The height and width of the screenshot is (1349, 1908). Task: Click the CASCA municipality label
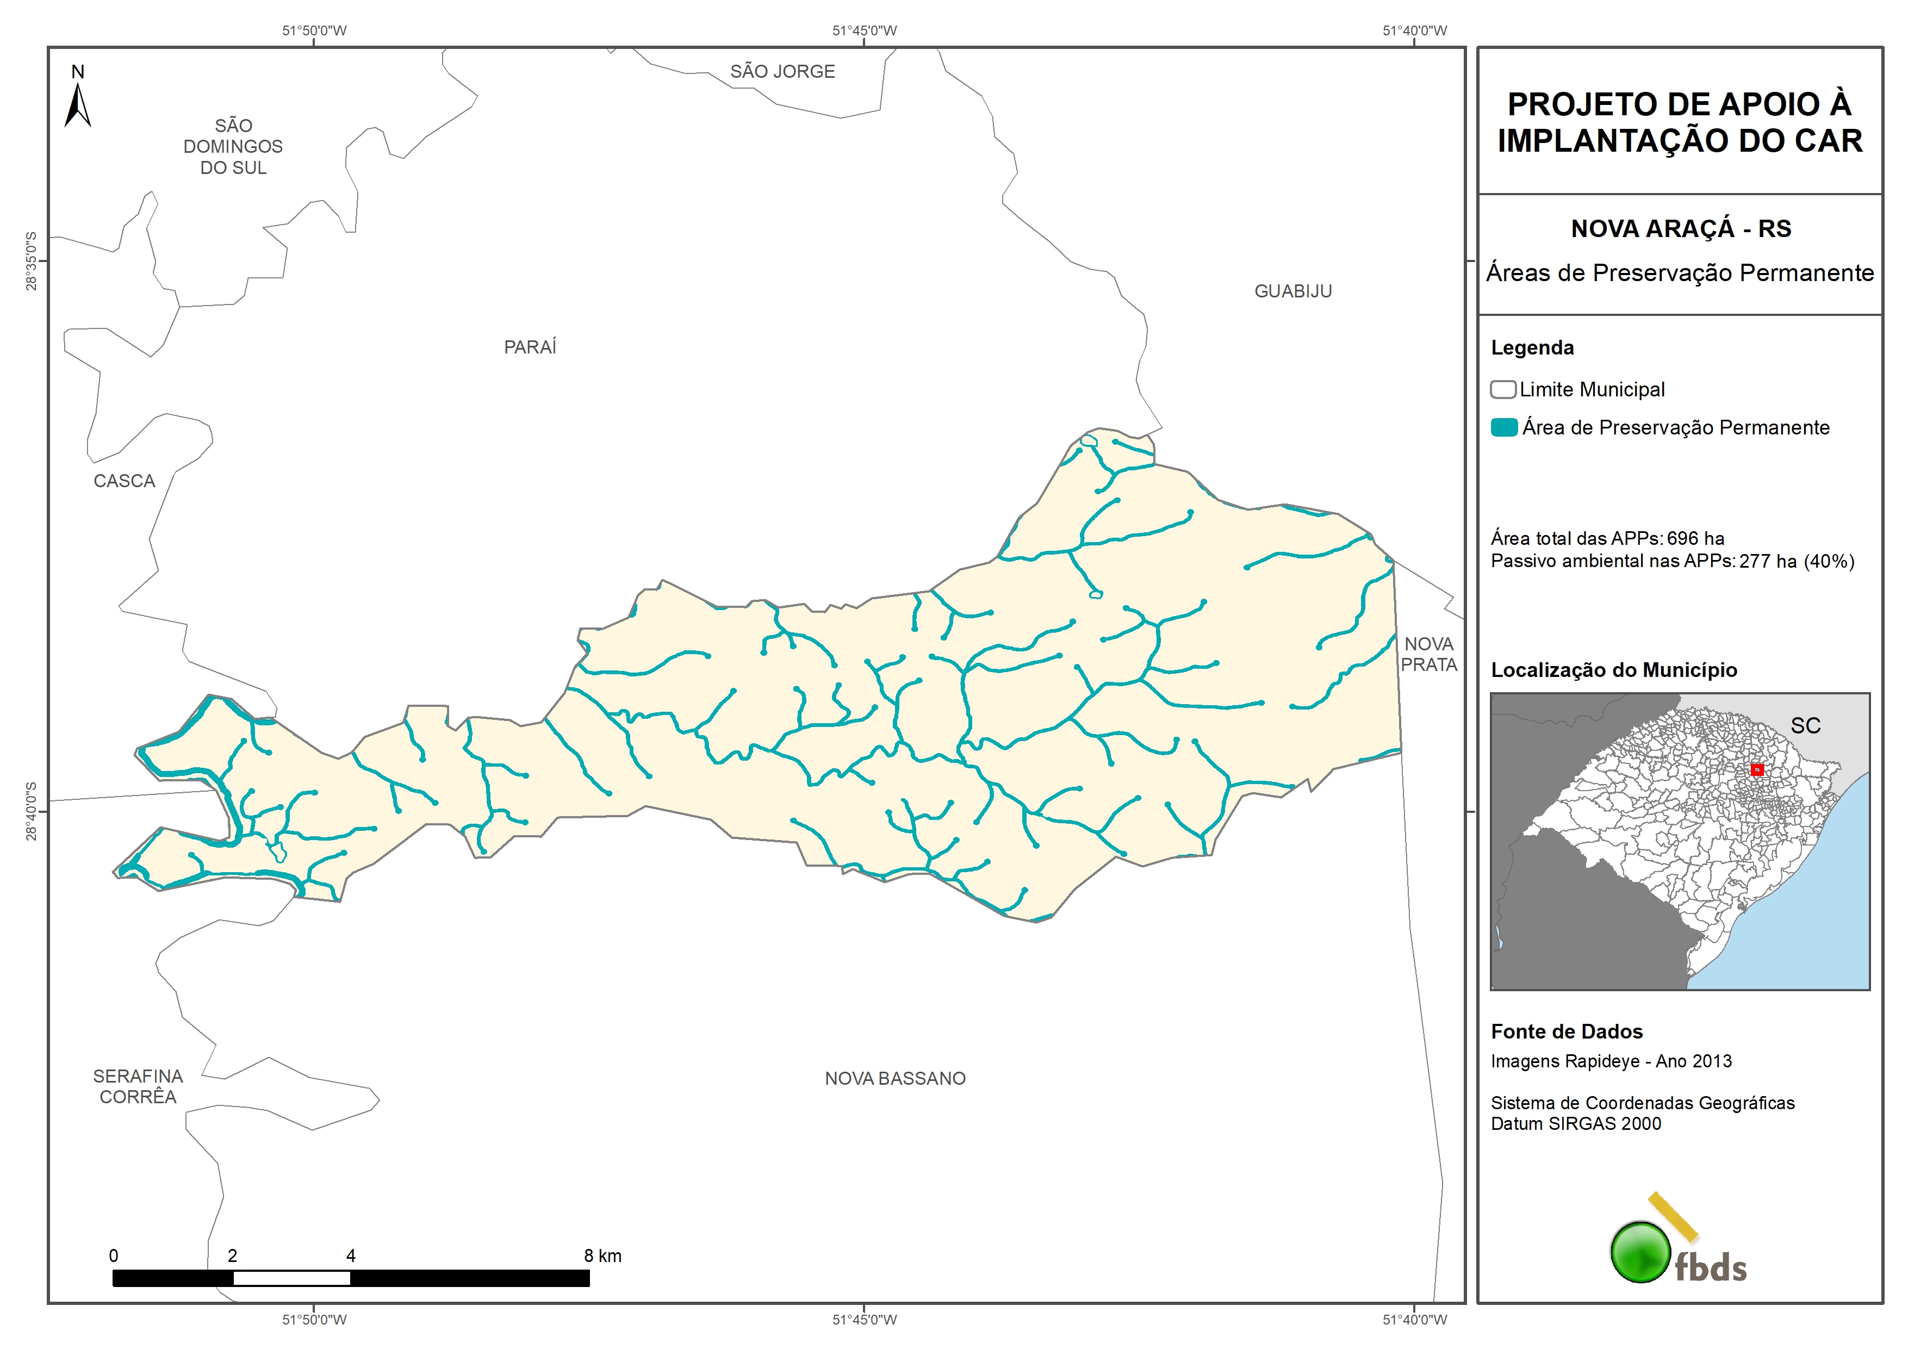[125, 481]
